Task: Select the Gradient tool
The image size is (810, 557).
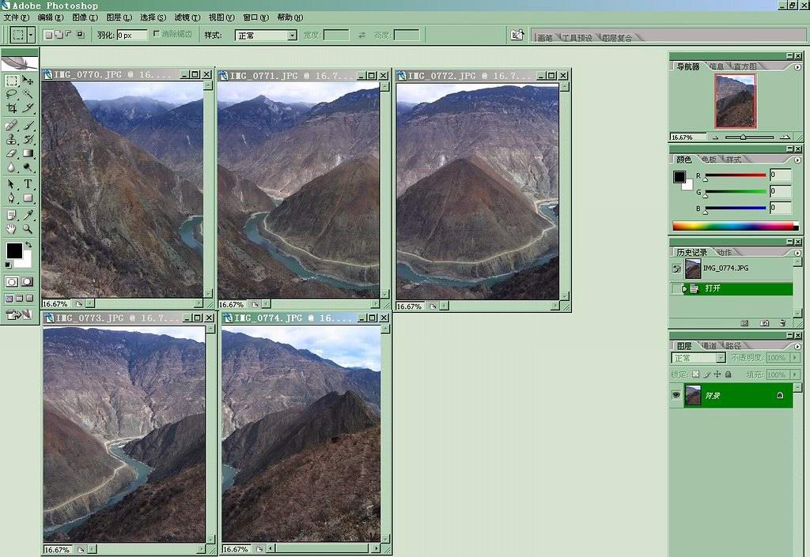Action: (x=28, y=153)
